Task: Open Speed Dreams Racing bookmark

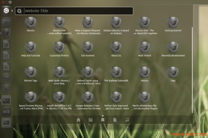Action: [31, 101]
